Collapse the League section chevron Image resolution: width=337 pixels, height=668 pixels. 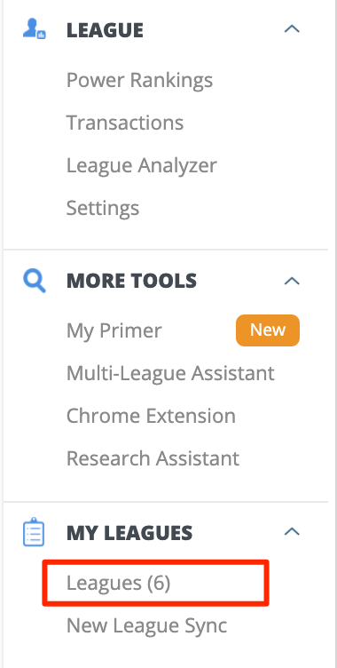[x=292, y=29]
